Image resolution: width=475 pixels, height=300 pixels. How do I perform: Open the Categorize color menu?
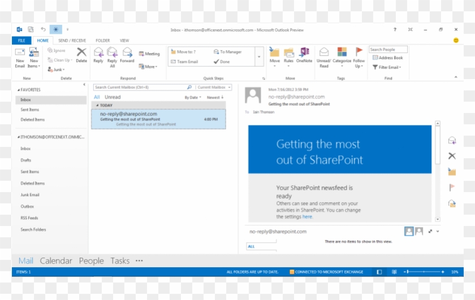click(342, 58)
